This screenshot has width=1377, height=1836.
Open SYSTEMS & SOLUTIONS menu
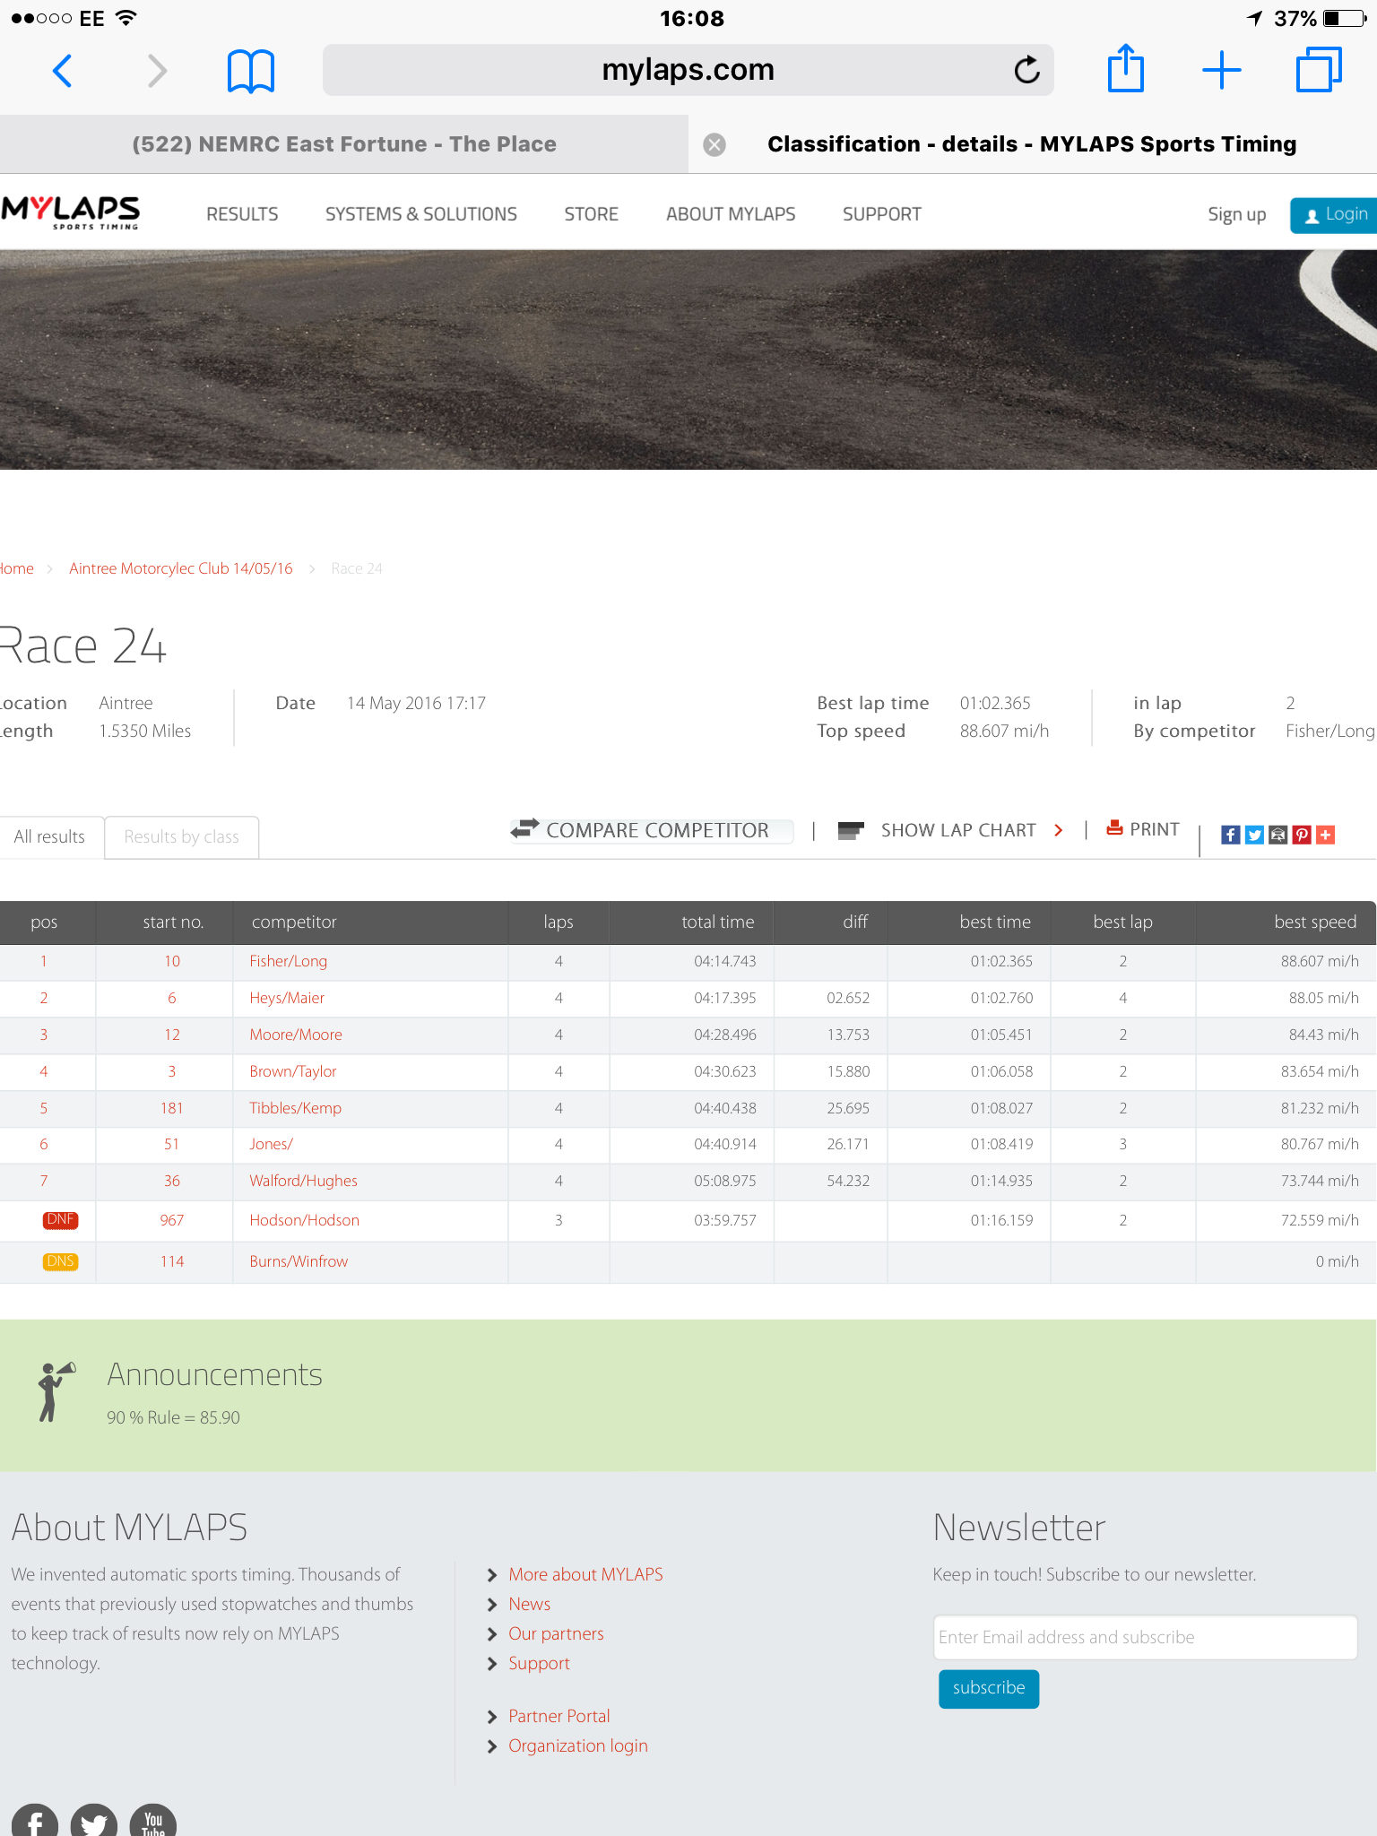pos(421,214)
